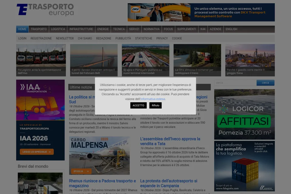Open the PRIVACY page
291x194 pixels.
click(162, 38)
